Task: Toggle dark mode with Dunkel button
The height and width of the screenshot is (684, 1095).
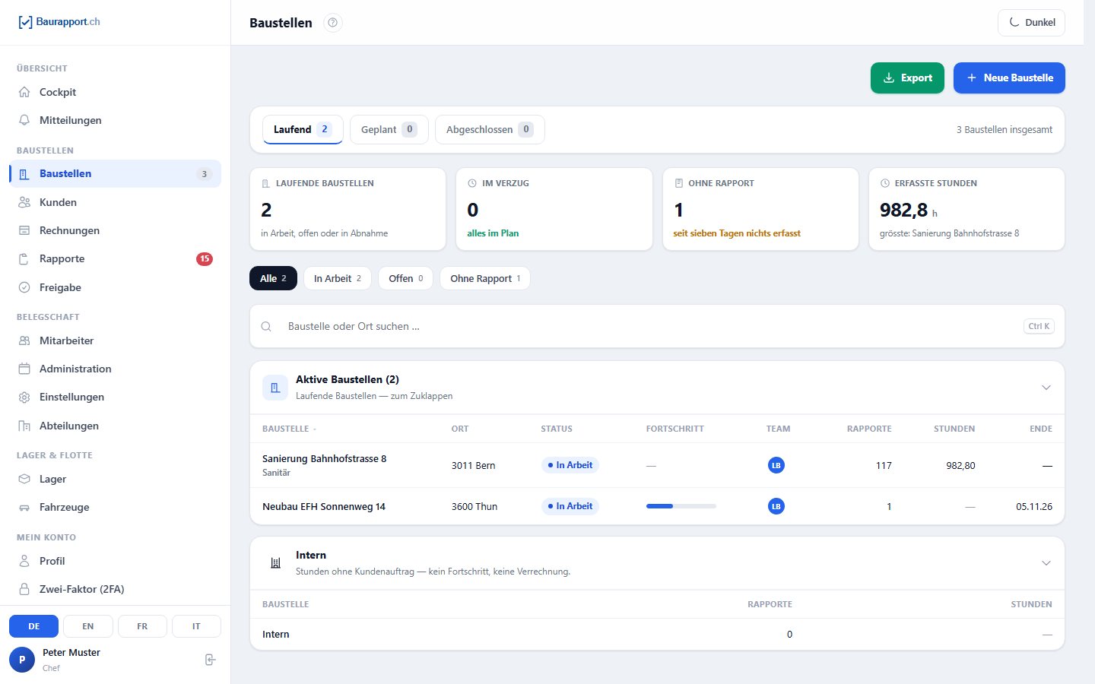Action: [1031, 23]
